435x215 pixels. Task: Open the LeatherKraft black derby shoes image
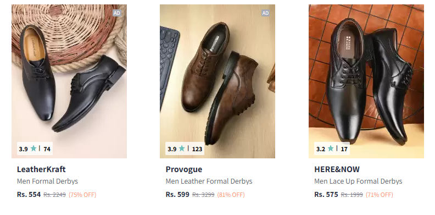[x=69, y=81]
